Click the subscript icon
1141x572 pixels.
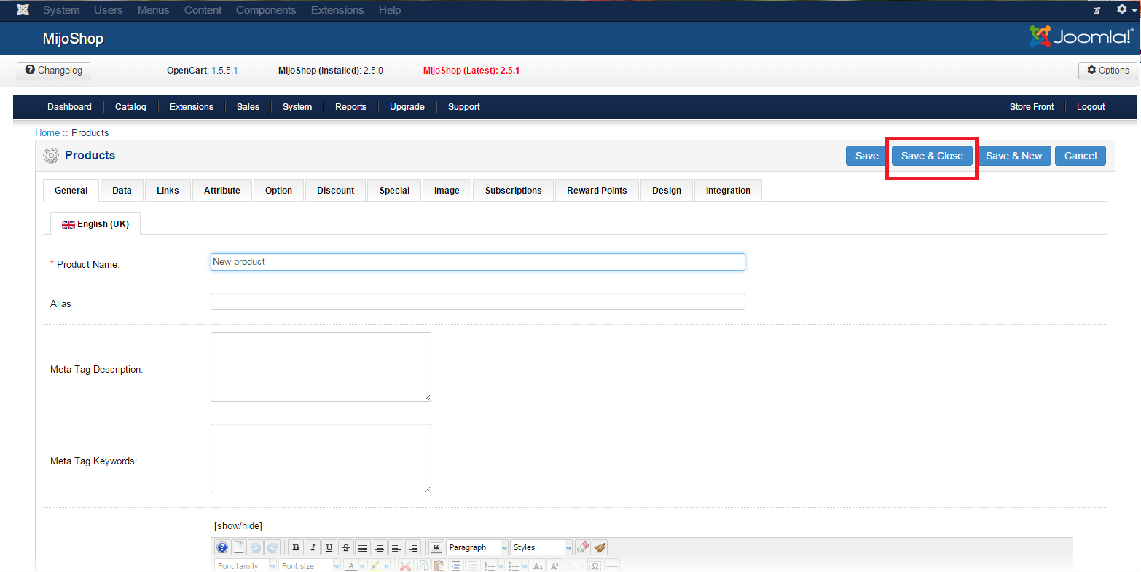(538, 565)
